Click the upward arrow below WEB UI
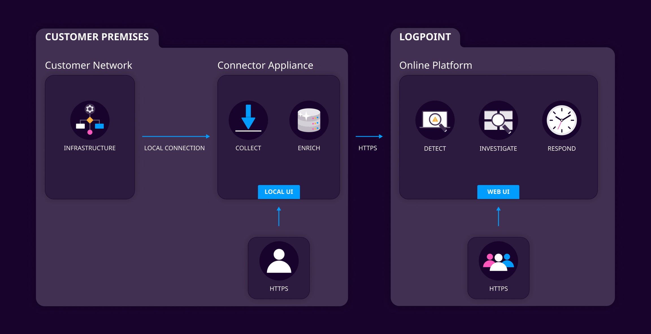 click(498, 217)
